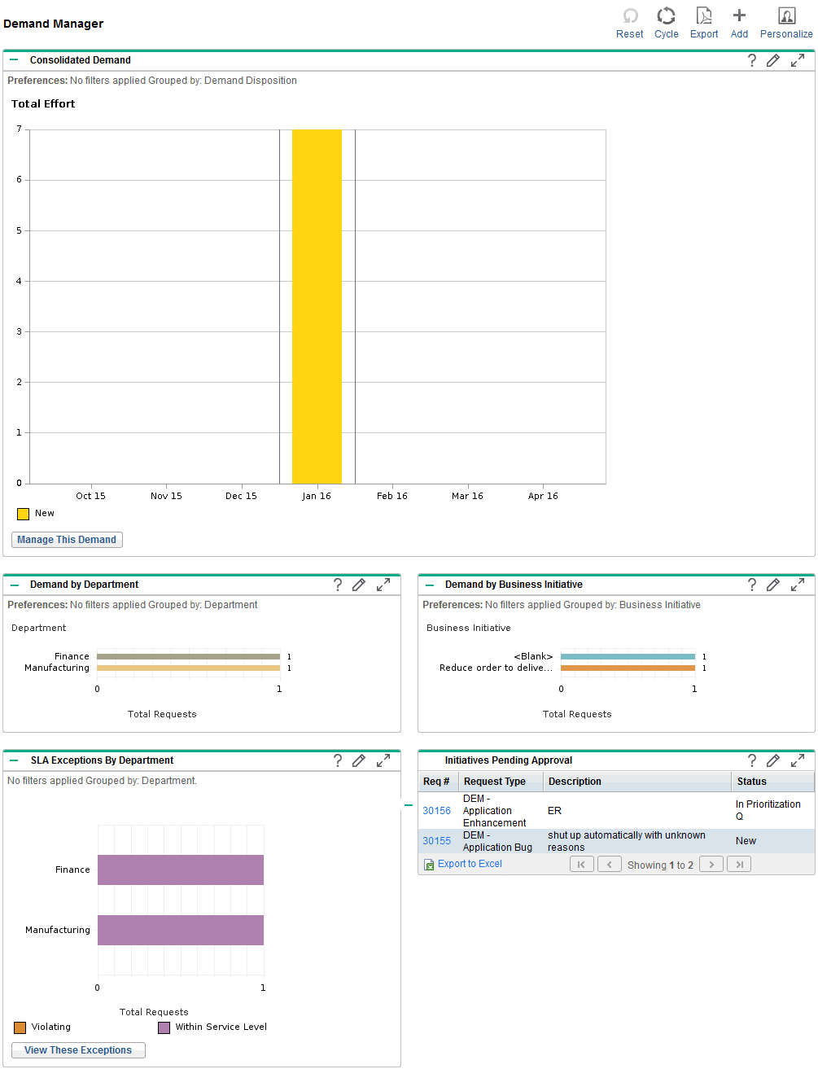The image size is (818, 1069).
Task: Open request 30156 from Initiatives Pending Approval
Action: [436, 810]
